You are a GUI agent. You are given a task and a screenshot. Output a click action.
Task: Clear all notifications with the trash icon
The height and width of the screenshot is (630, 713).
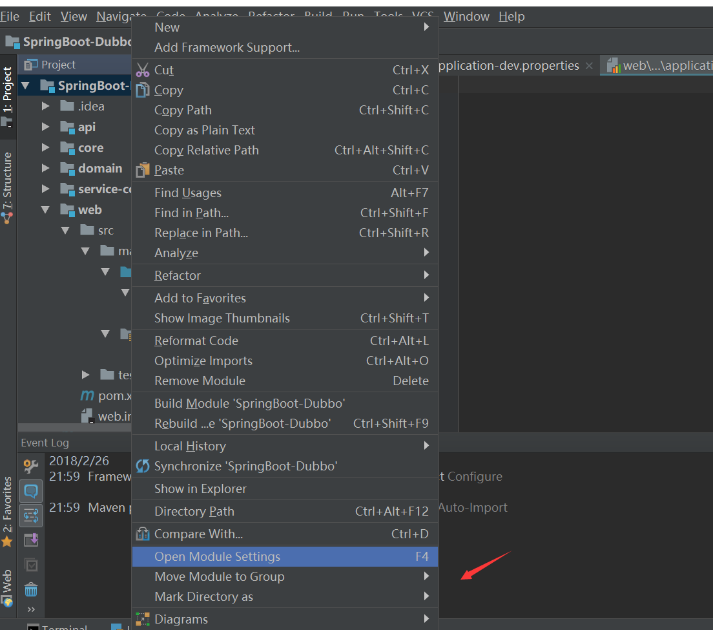coord(30,590)
